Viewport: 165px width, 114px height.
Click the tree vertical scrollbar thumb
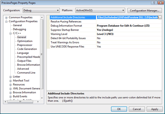tap(42, 54)
